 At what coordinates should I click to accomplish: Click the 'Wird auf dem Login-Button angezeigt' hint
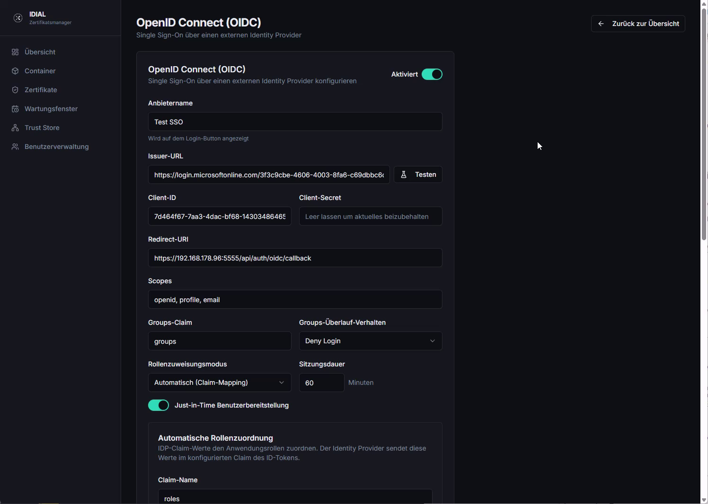(x=198, y=139)
